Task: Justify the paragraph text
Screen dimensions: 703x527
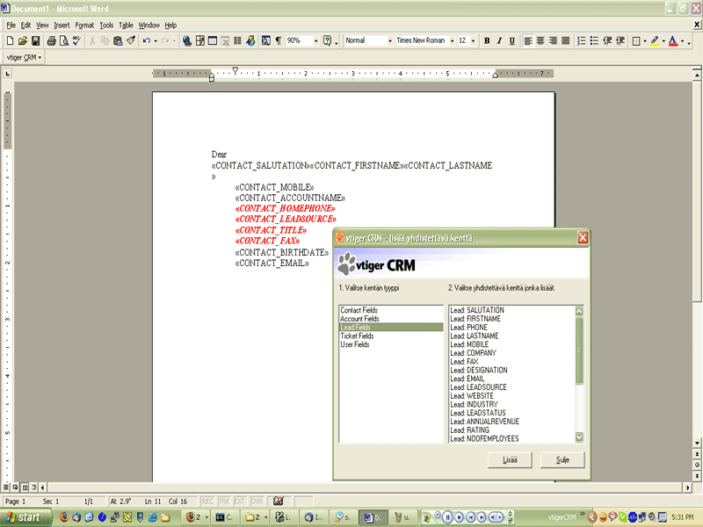Action: click(566, 40)
